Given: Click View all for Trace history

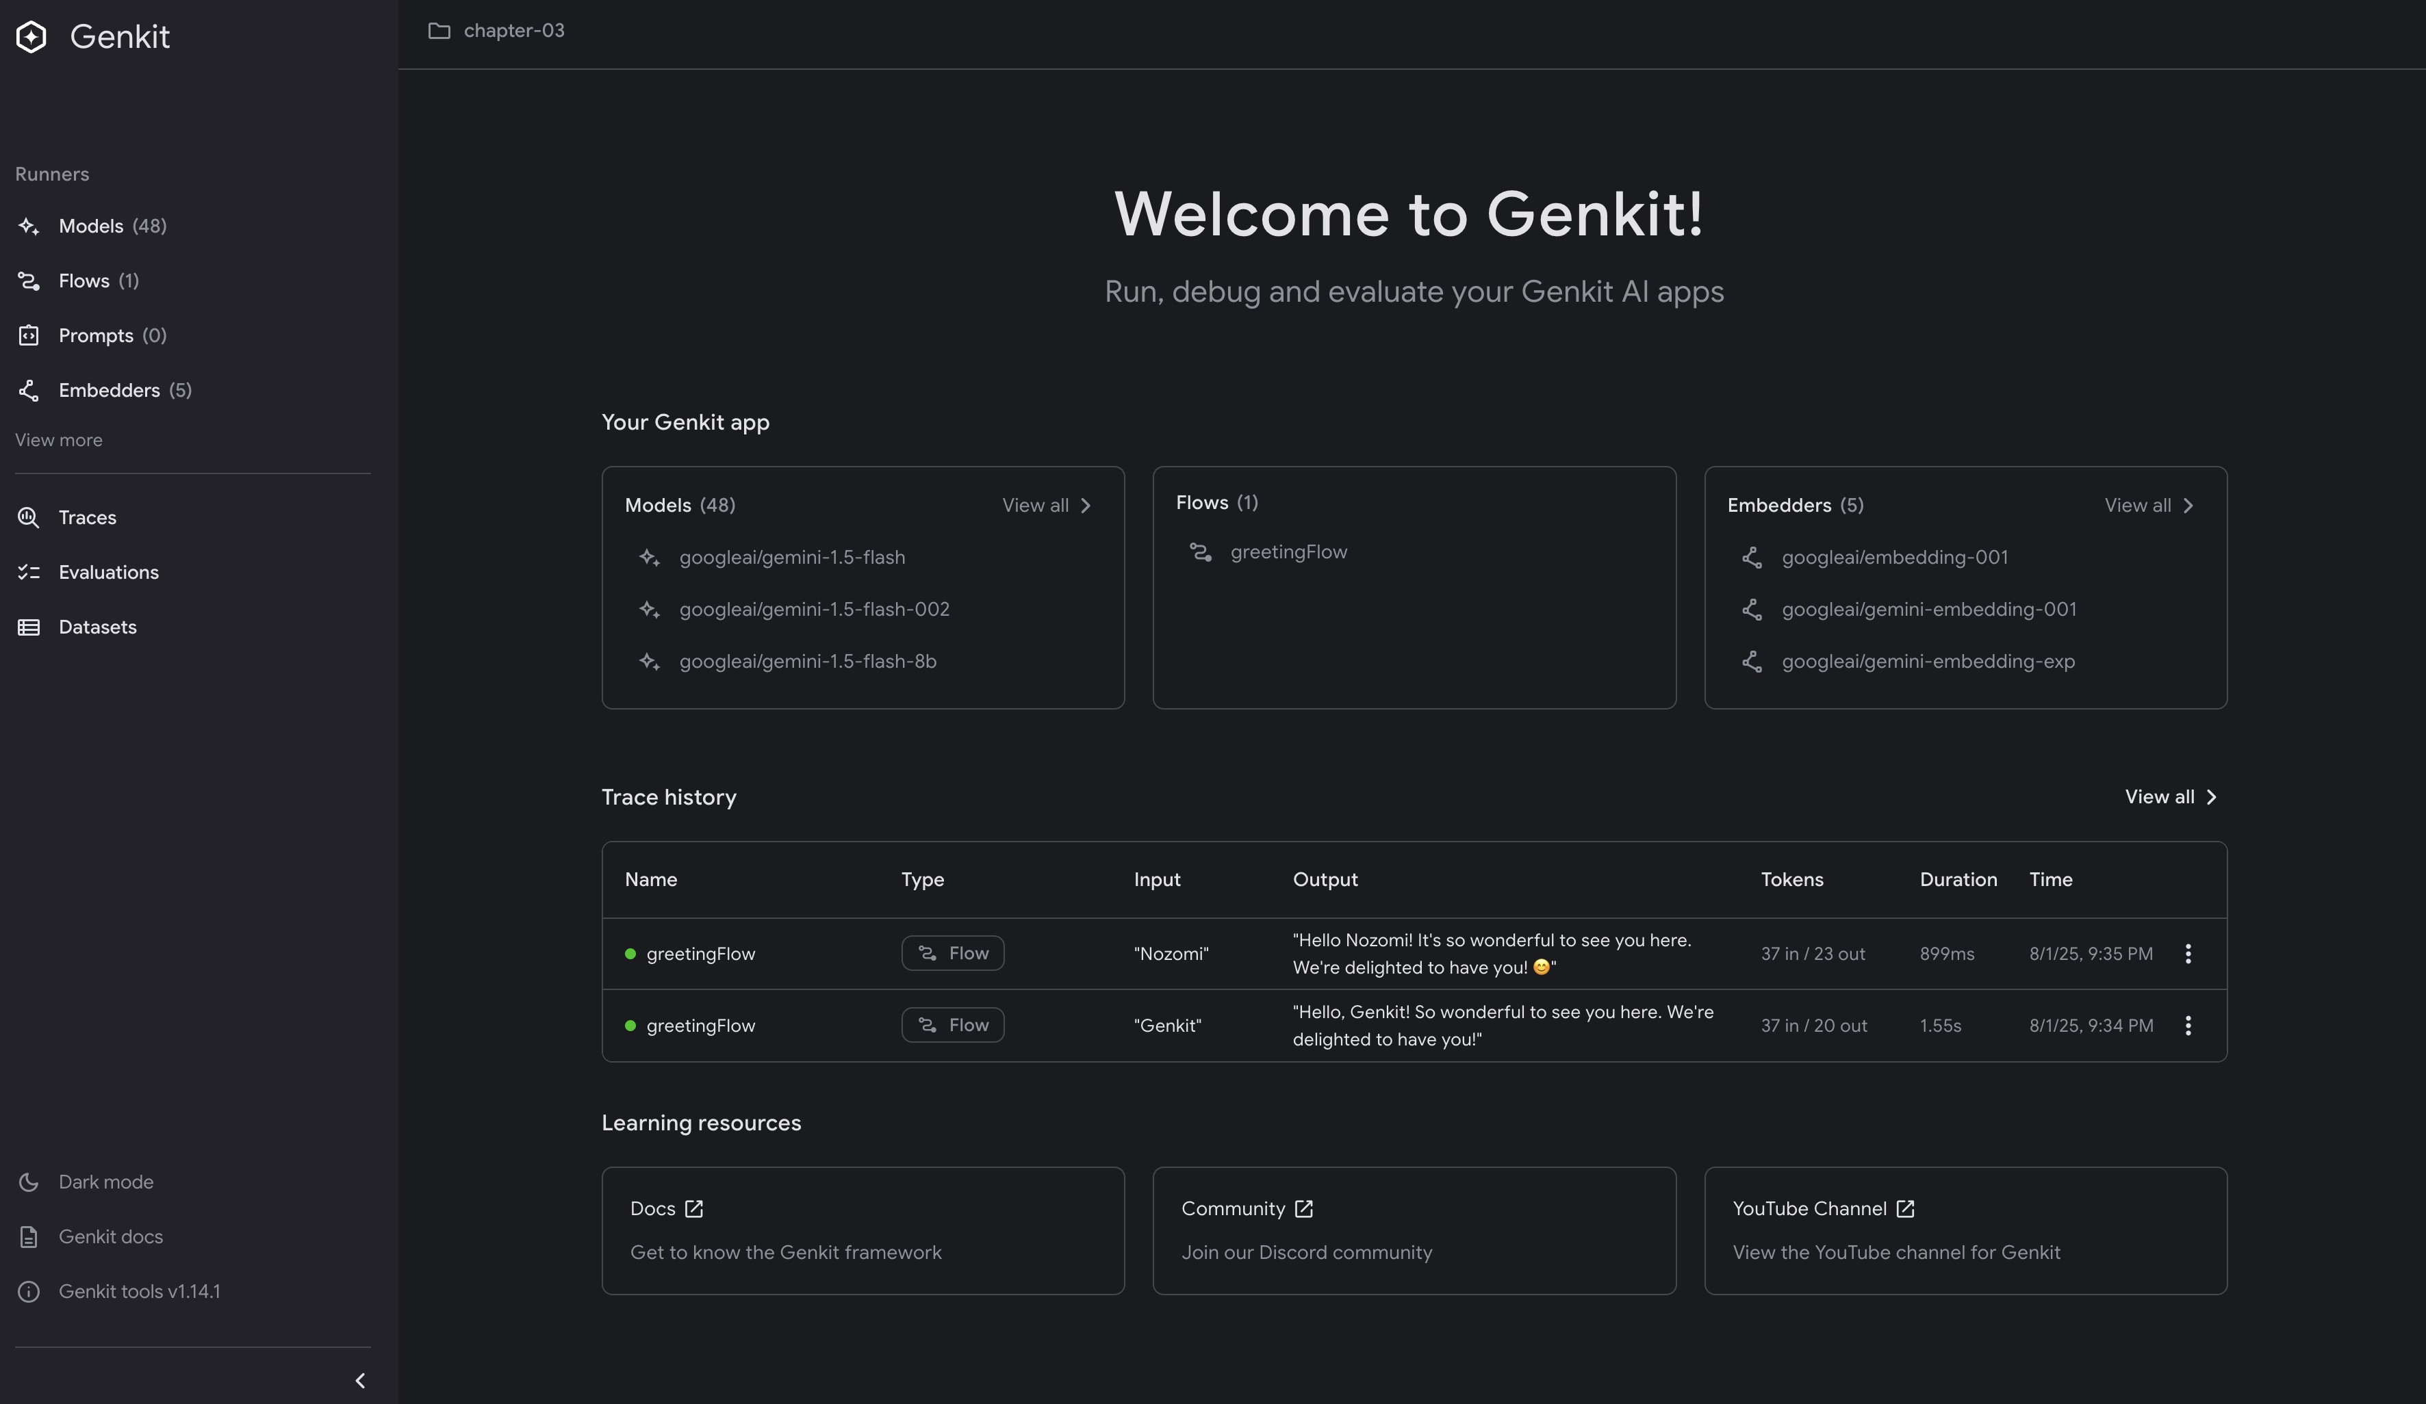Looking at the screenshot, I should 2171,798.
